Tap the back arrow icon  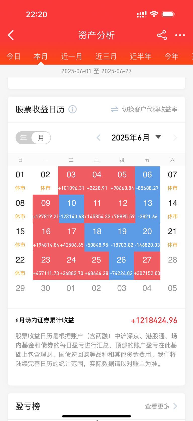pyautogui.click(x=11, y=35)
